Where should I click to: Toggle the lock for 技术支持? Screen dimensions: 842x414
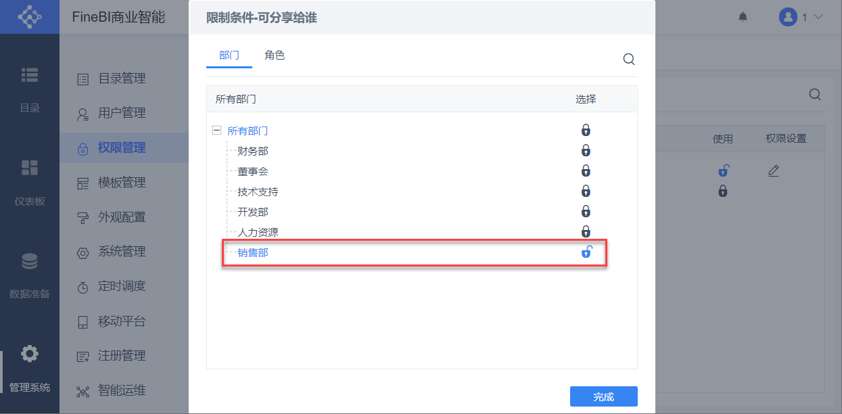click(x=586, y=191)
